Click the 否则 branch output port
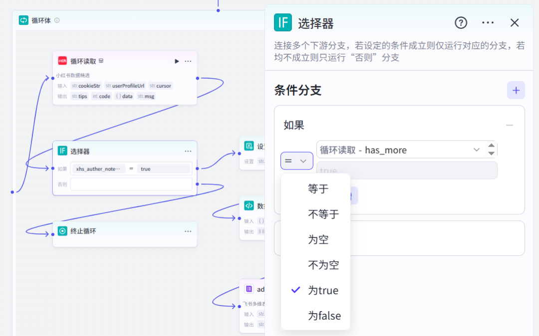The height and width of the screenshot is (336, 539). 197,184
